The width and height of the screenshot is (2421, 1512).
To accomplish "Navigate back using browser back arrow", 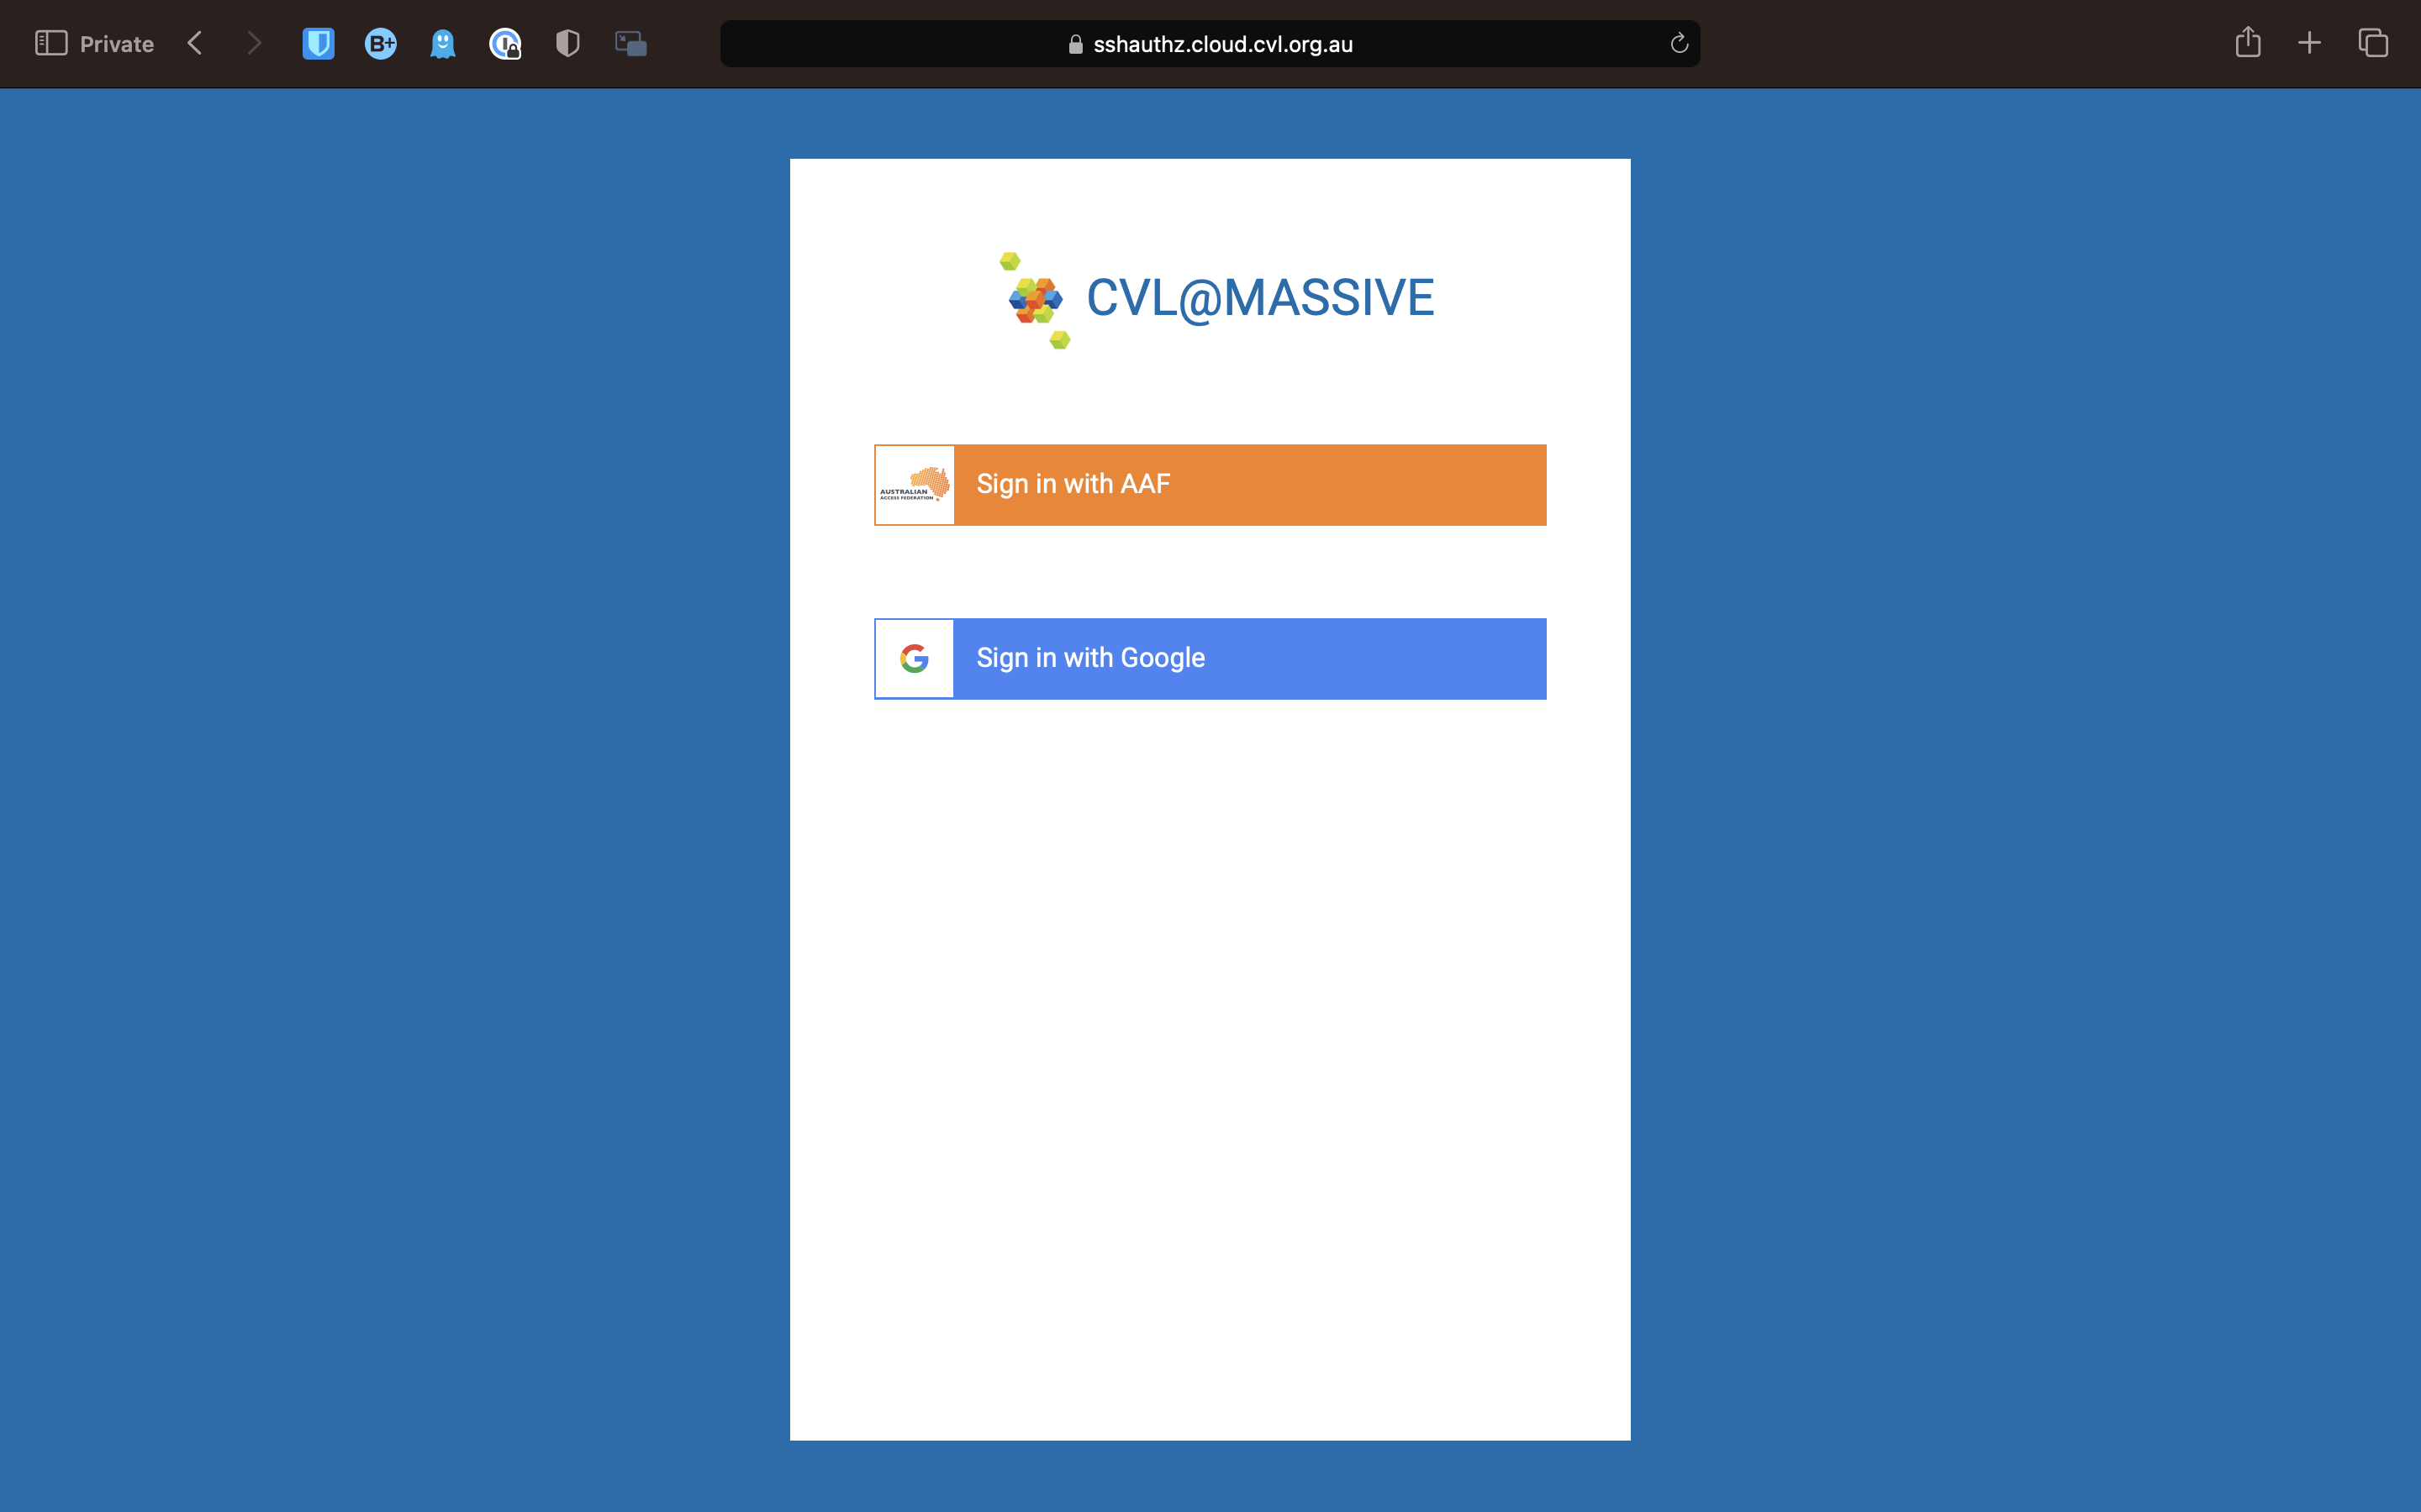I will click(x=195, y=44).
